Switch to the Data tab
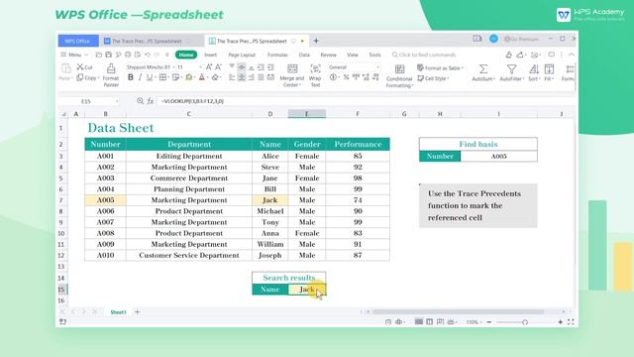Image resolution: width=634 pixels, height=357 pixels. (304, 55)
